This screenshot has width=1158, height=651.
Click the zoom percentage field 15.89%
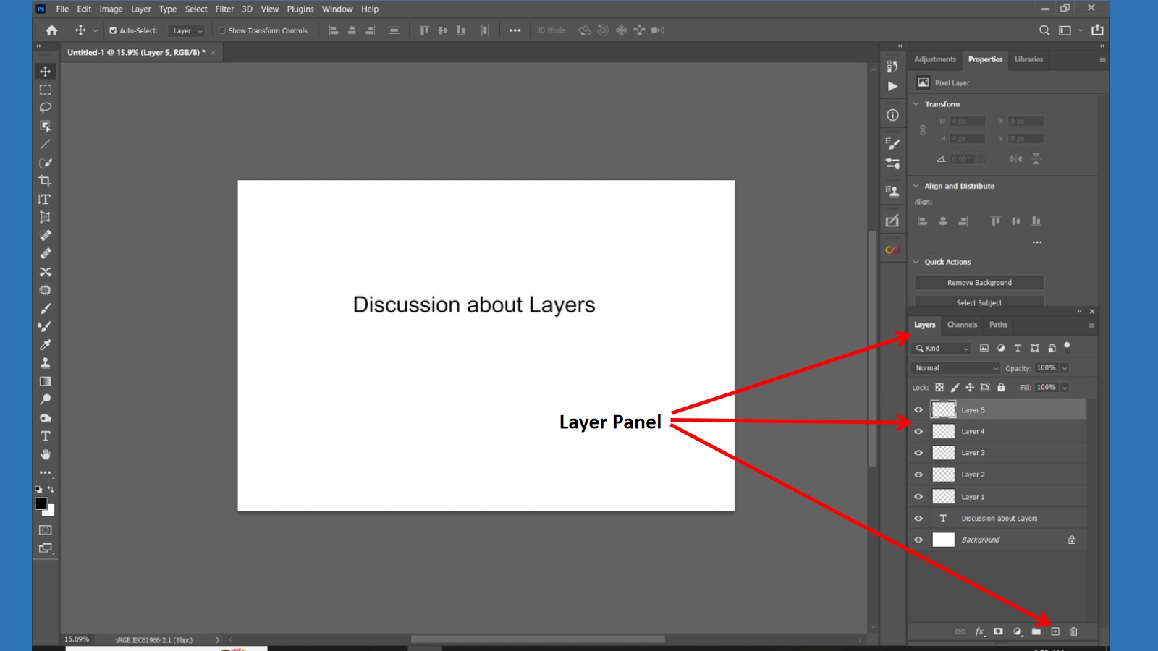[77, 639]
